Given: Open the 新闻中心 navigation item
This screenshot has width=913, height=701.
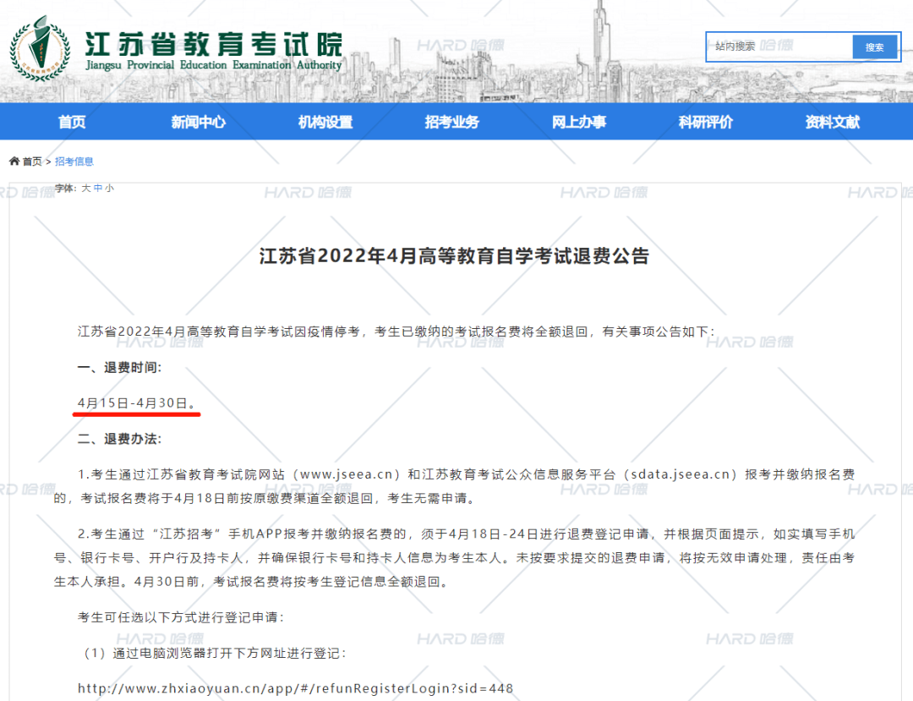Looking at the screenshot, I should (x=199, y=122).
